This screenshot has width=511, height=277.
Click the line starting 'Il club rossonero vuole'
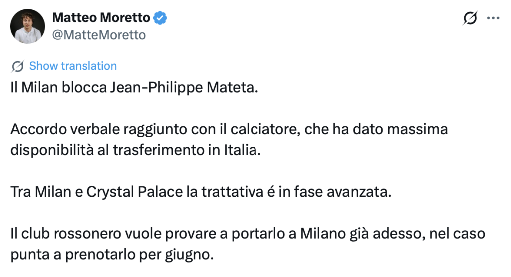(248, 234)
